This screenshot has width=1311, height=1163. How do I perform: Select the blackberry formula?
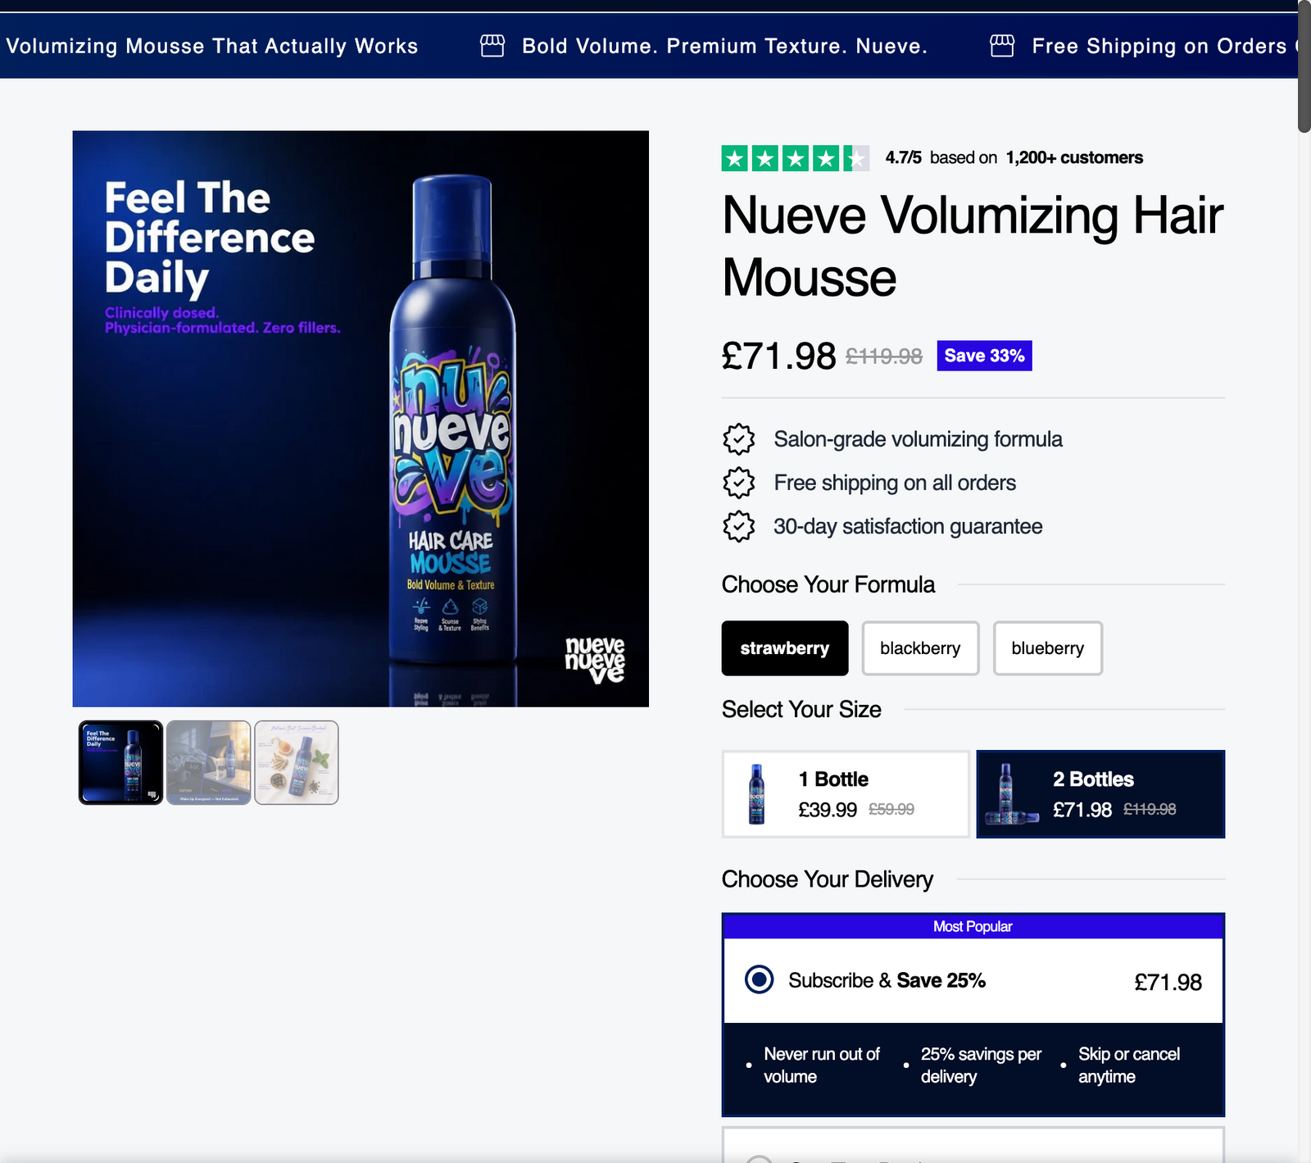(920, 648)
